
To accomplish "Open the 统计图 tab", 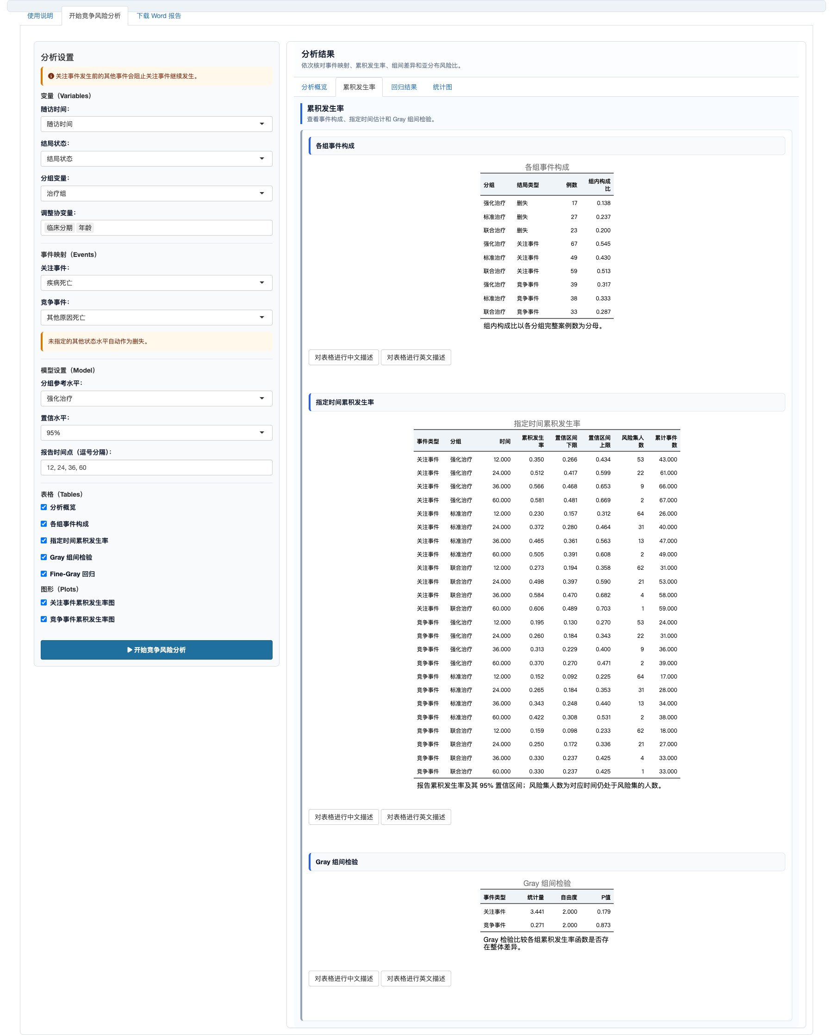I will [x=442, y=87].
